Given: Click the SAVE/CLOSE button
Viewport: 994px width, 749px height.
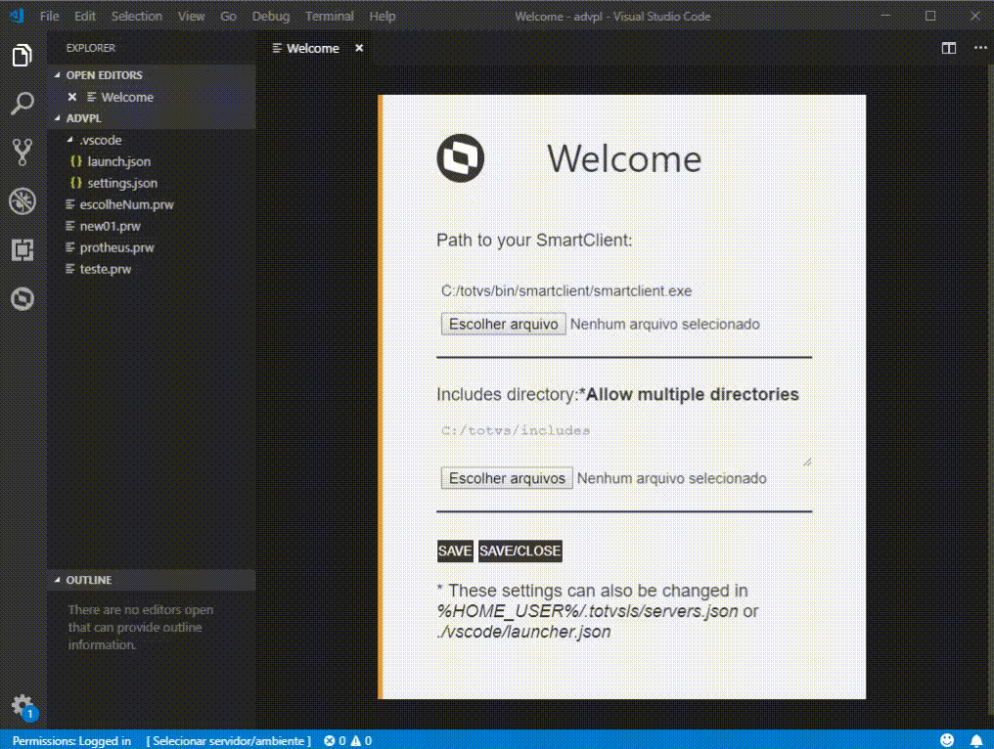Looking at the screenshot, I should (520, 551).
